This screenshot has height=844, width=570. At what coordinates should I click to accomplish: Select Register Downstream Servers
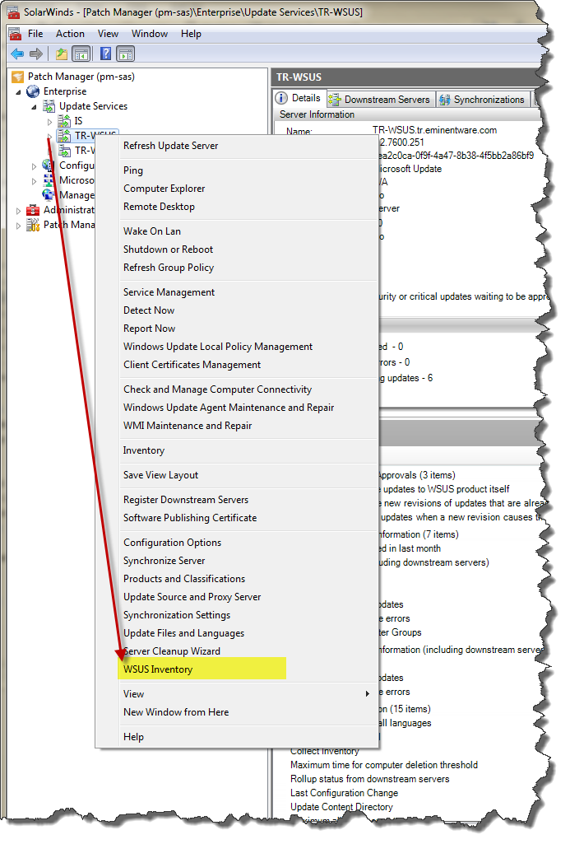tap(186, 500)
